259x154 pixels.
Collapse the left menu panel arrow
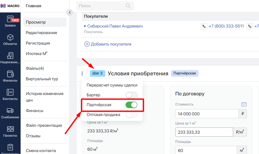click(x=69, y=12)
